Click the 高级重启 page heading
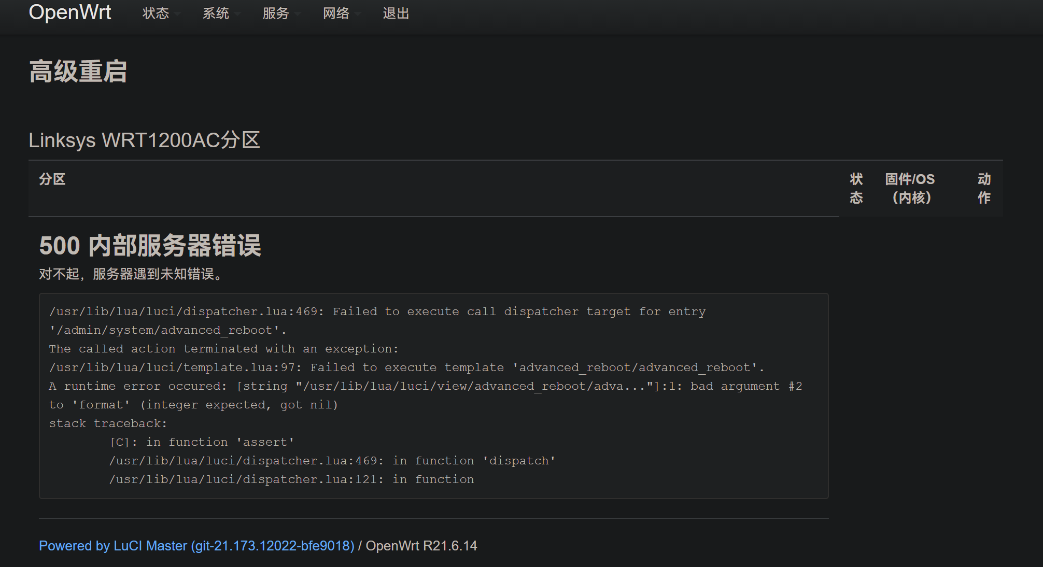Image resolution: width=1043 pixels, height=567 pixels. tap(78, 71)
